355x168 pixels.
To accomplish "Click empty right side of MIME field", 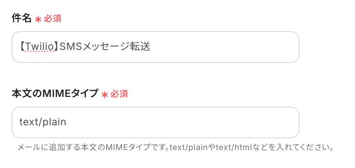I will [216, 122].
